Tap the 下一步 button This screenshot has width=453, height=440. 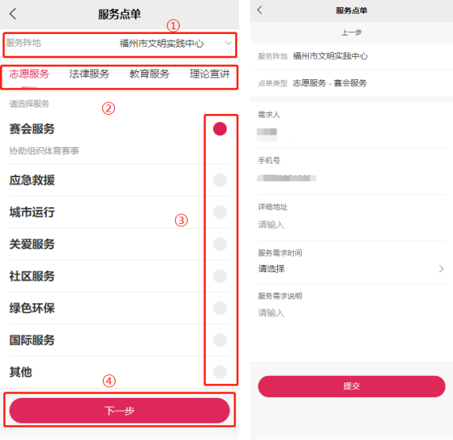tap(120, 411)
